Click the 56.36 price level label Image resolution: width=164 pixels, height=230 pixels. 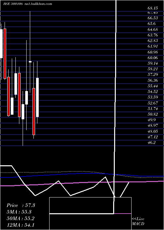(x=153, y=80)
